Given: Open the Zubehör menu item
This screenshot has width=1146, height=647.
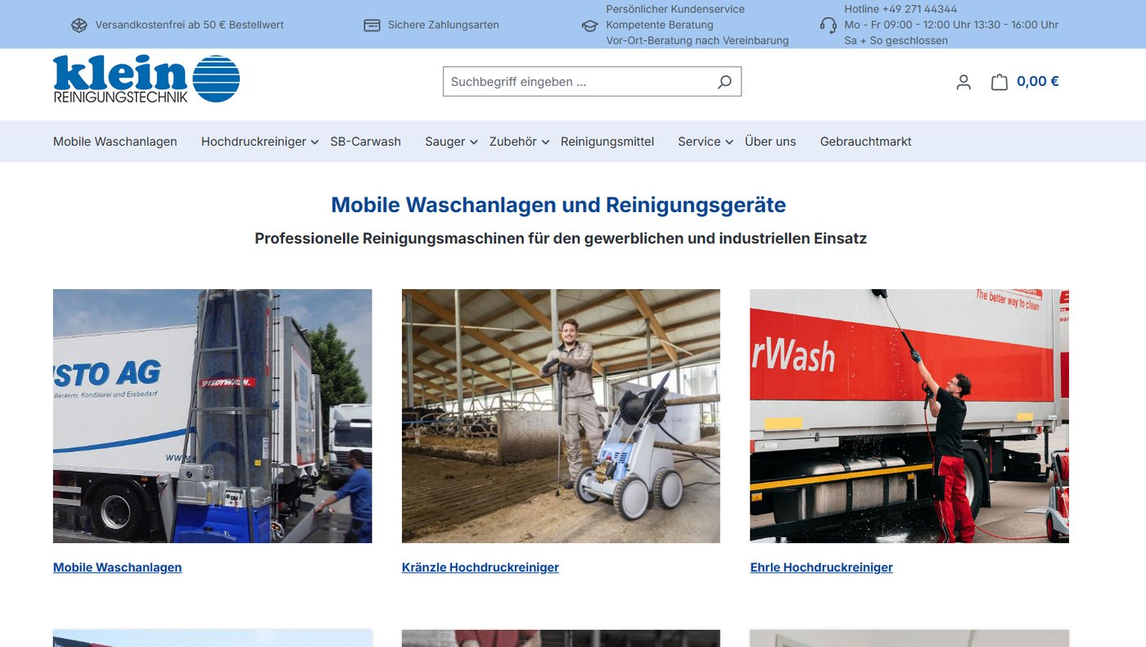Looking at the screenshot, I should pos(513,142).
